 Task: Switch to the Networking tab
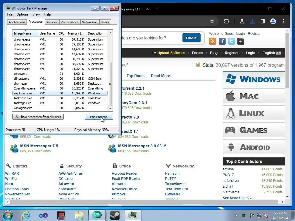[90, 22]
